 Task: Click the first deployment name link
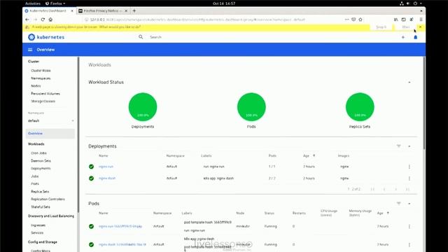pos(106,167)
